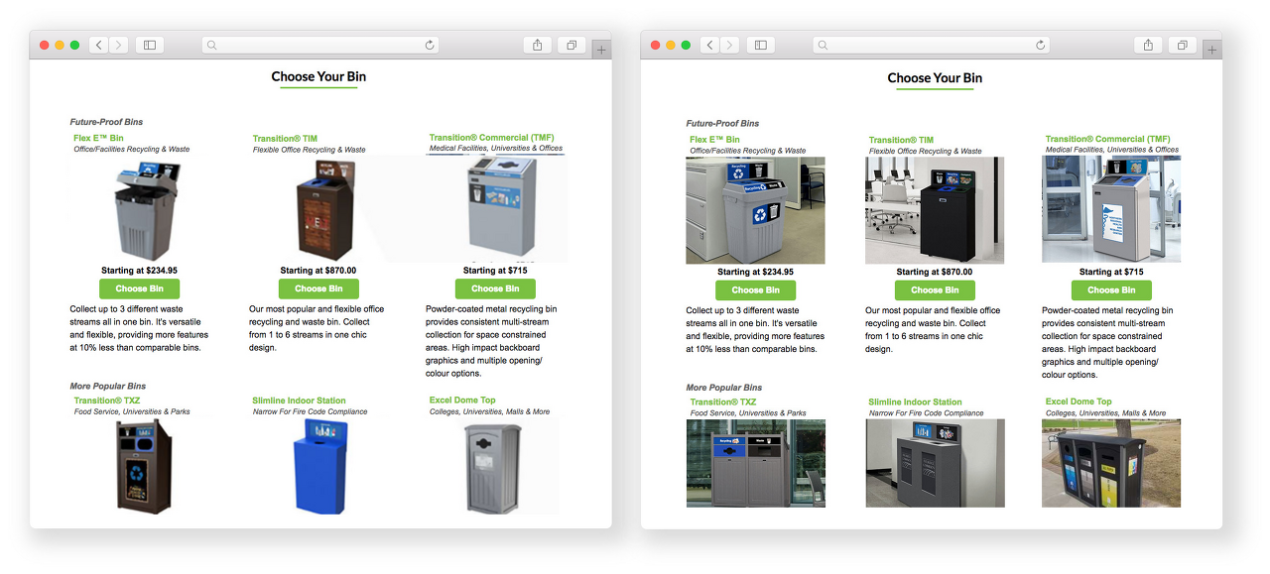Open Slimline Indoor Station link in left window
Viewport: 1270px width, 574px height.
point(299,401)
